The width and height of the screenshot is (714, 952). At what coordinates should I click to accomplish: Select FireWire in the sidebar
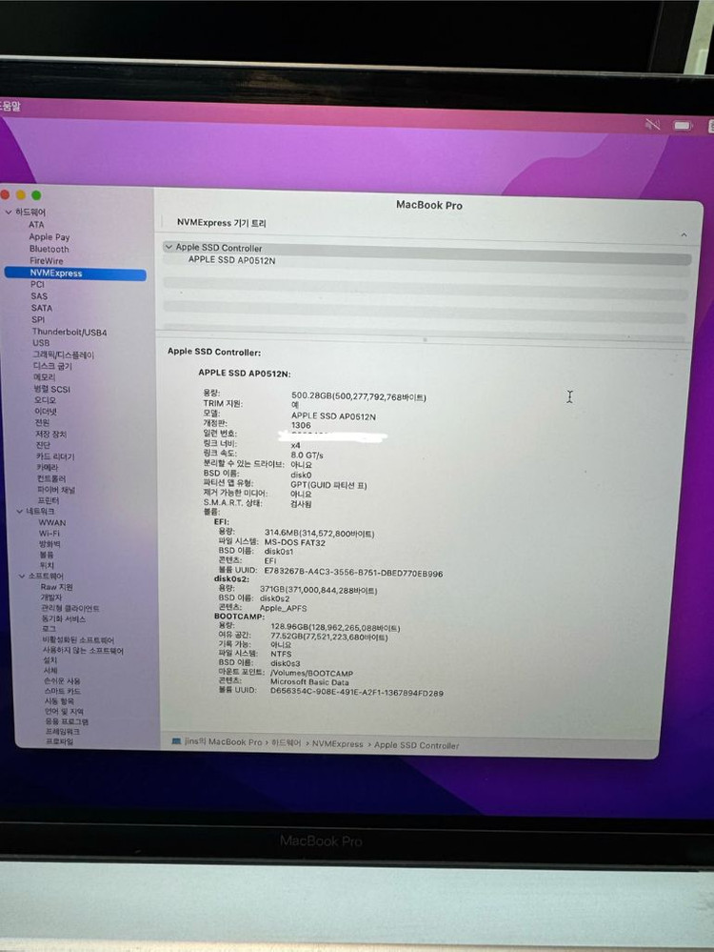point(46,260)
